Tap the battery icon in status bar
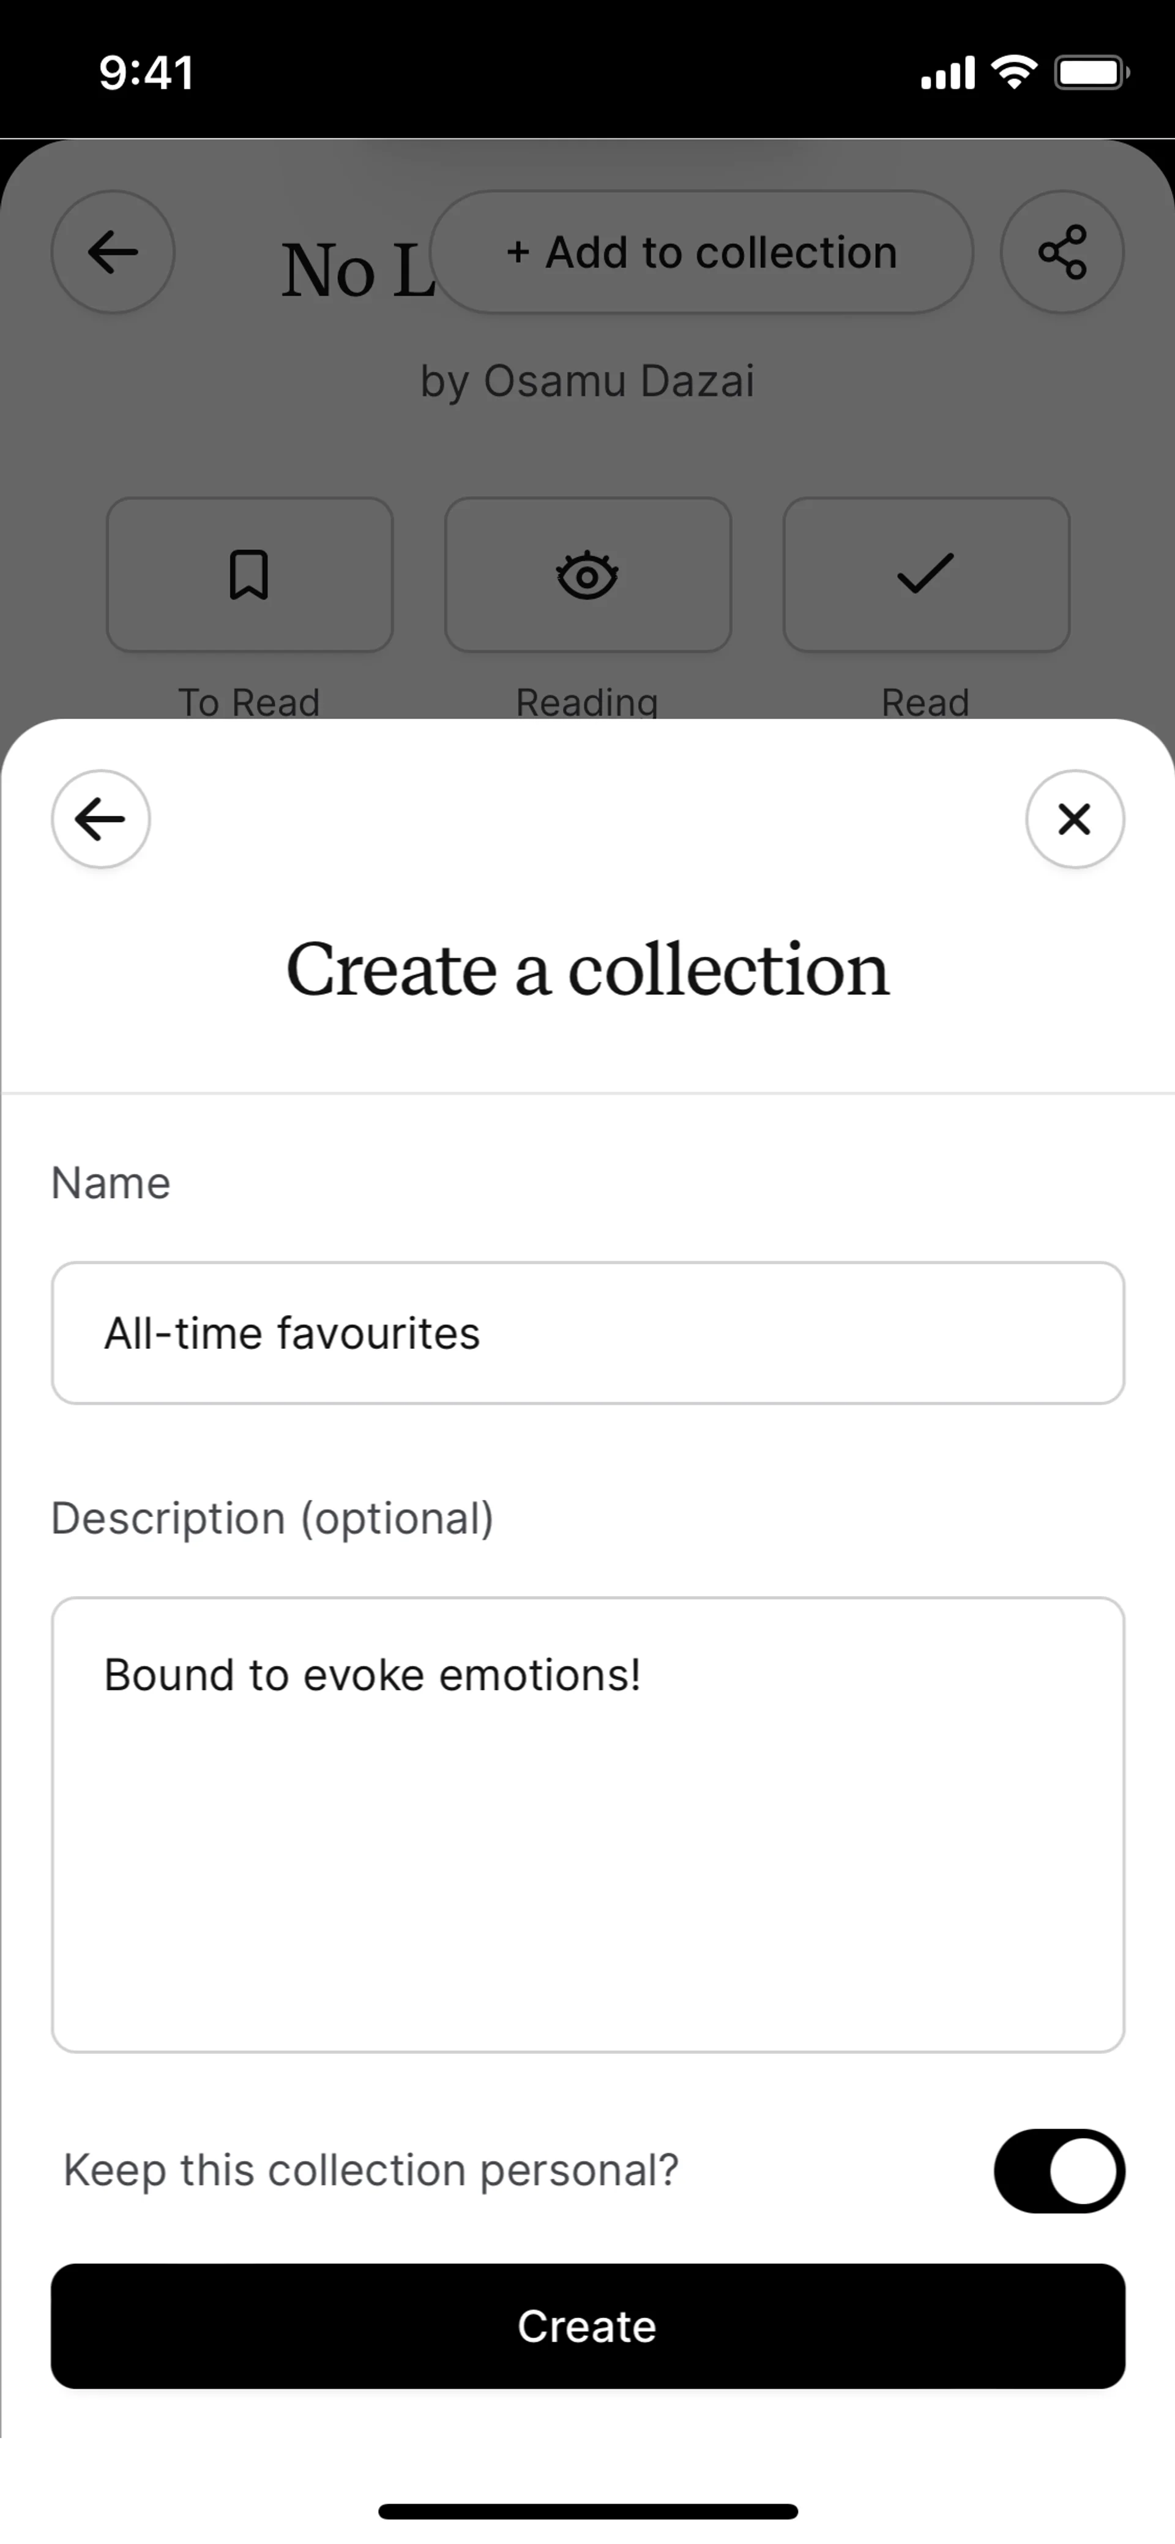Screen dimensions: 1175x2544 tap(1091, 72)
